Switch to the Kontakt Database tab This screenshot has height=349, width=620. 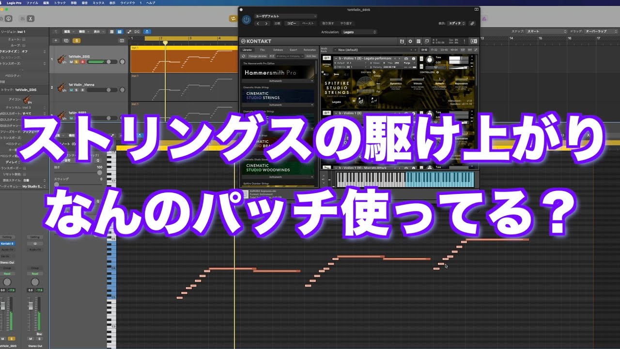point(278,50)
